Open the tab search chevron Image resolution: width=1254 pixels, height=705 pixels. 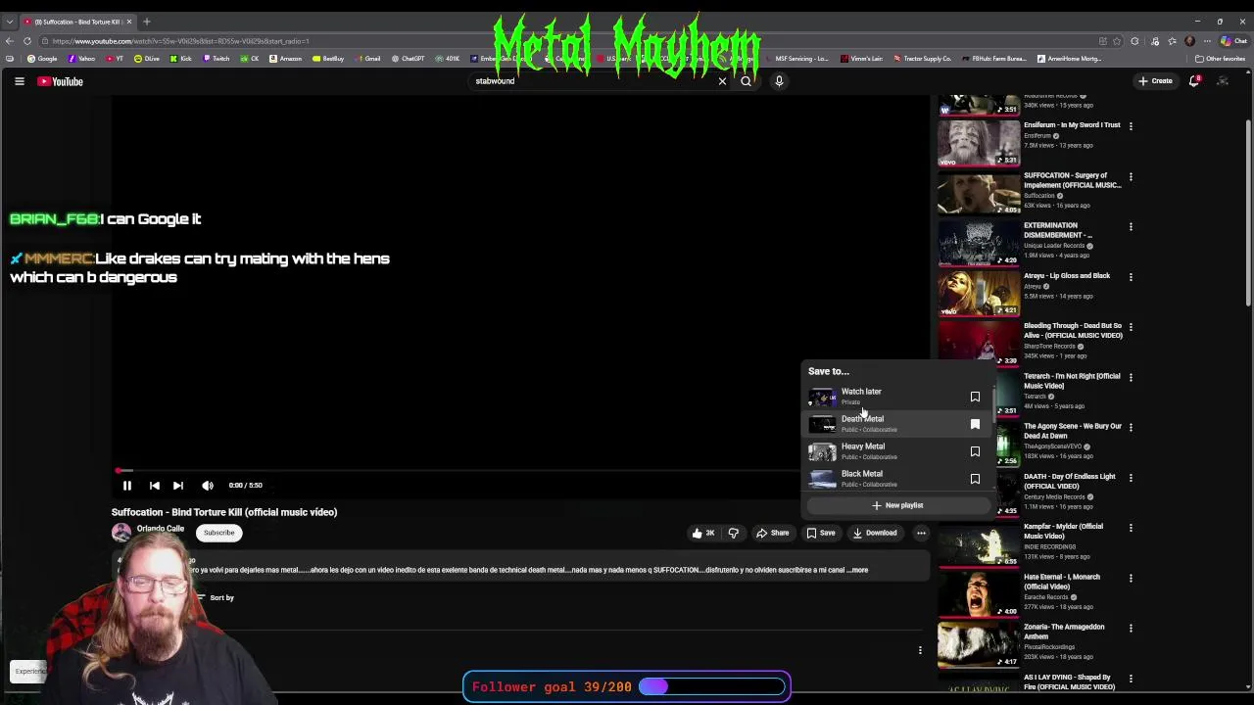pos(10,22)
